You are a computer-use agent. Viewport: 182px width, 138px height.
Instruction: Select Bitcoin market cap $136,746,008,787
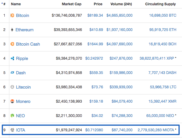[x=67, y=15]
